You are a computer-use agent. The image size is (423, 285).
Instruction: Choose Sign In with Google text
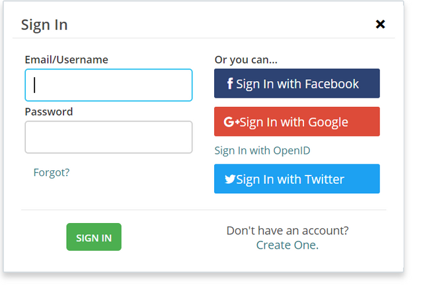coord(293,123)
